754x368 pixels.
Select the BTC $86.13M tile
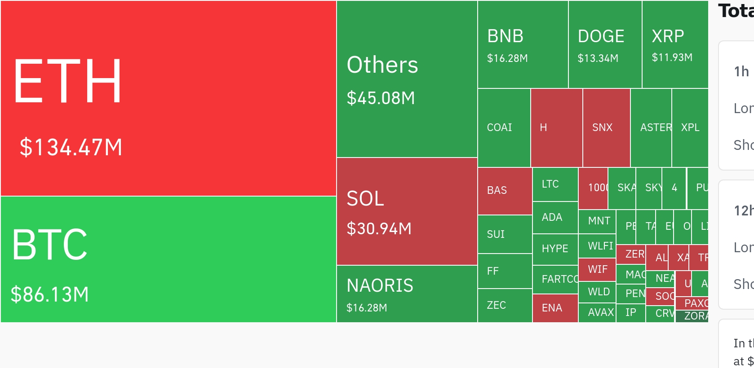tap(168, 259)
